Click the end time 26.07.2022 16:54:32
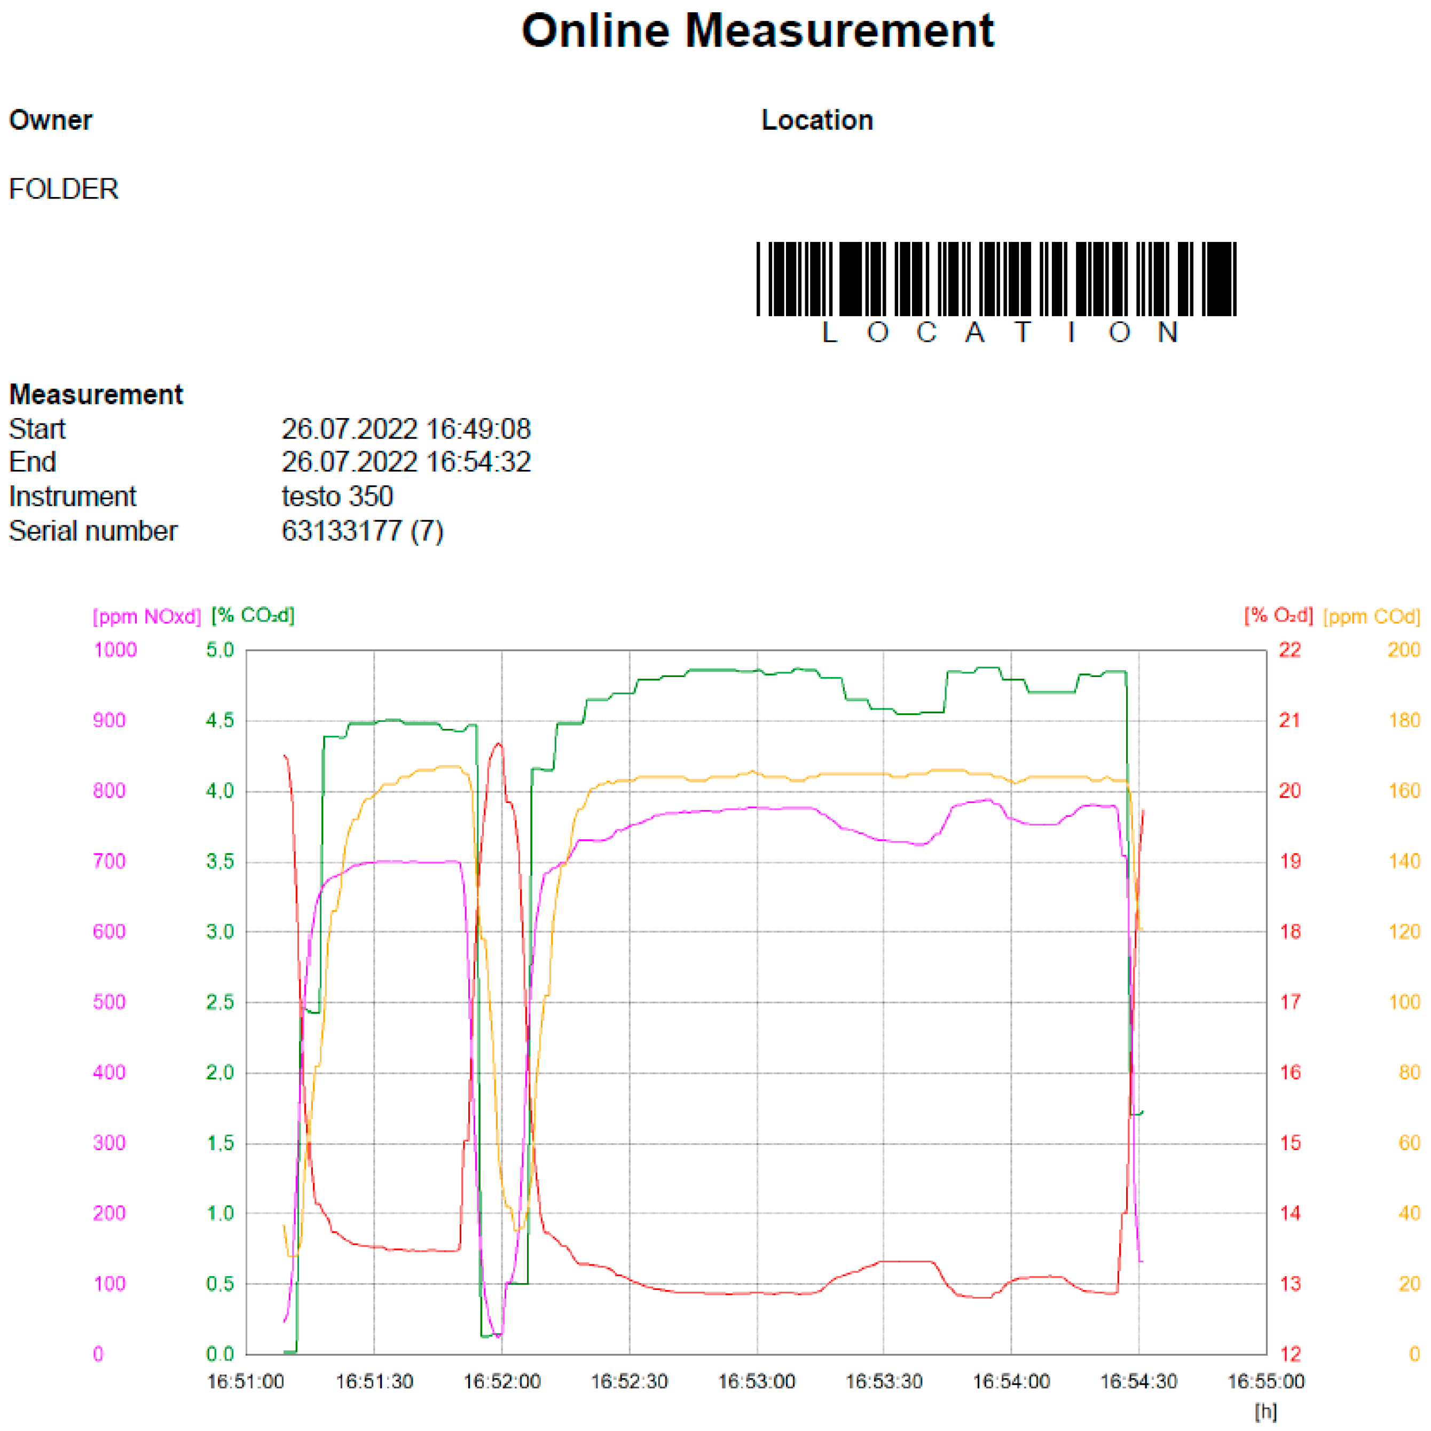This screenshot has height=1431, width=1431. (406, 462)
